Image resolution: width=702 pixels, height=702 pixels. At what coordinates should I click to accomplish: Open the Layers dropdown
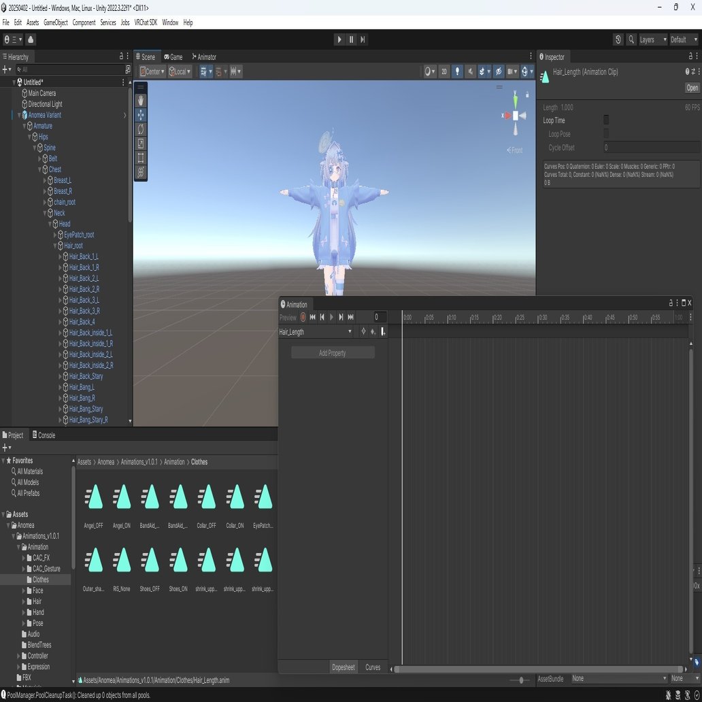click(x=652, y=39)
